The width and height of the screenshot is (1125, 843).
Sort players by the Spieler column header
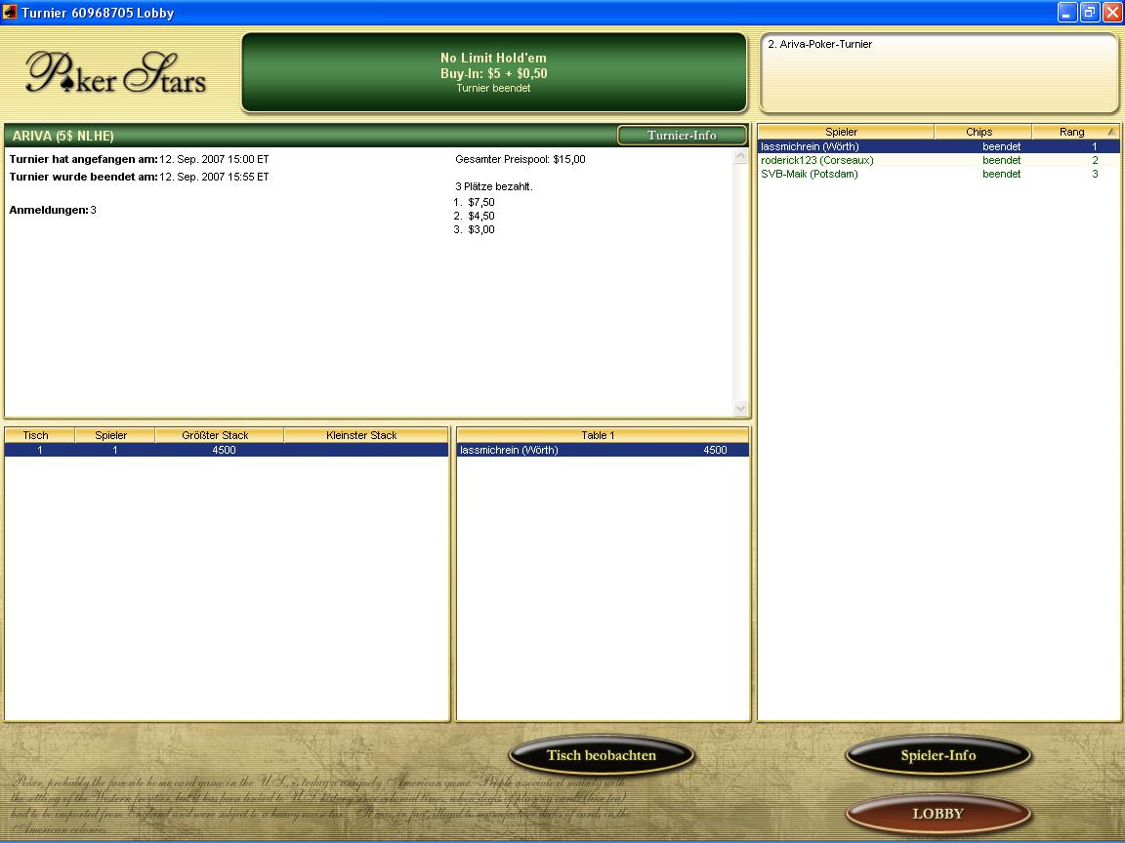[x=846, y=132]
